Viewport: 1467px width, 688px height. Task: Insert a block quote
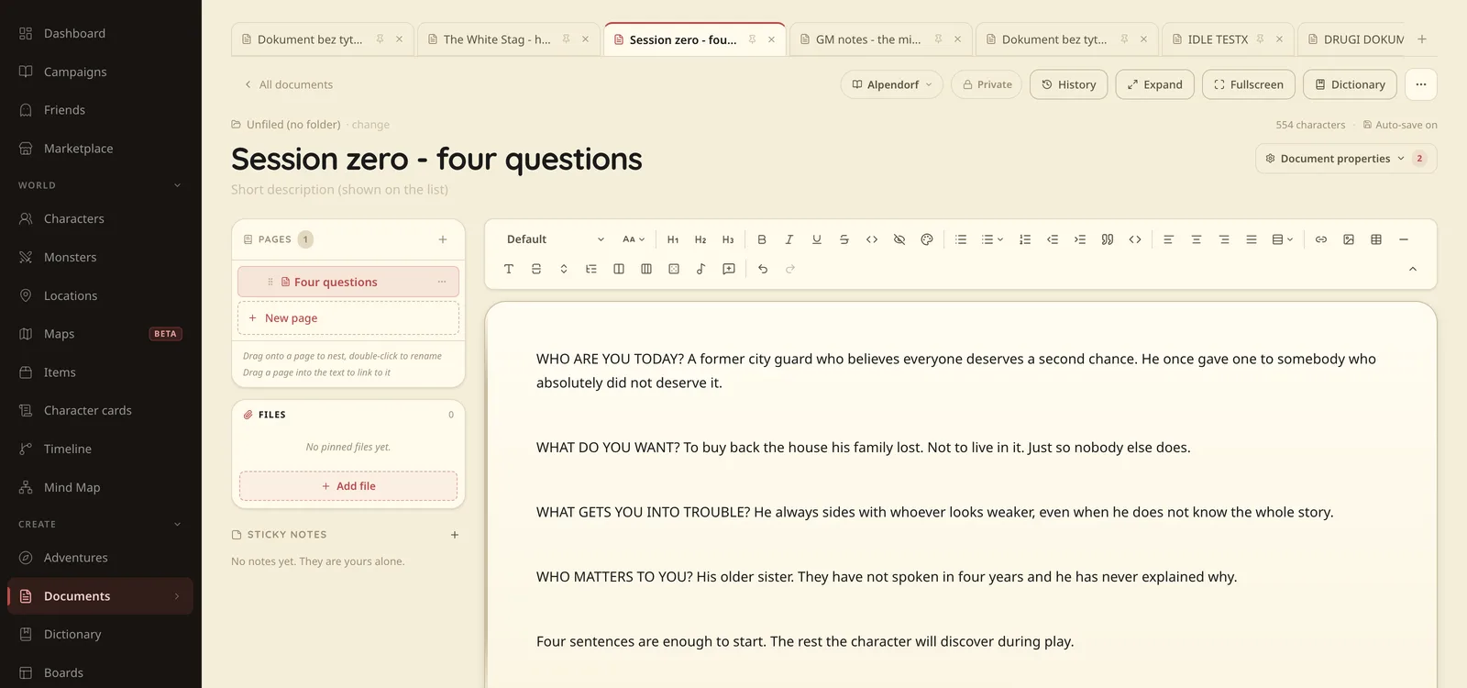click(1108, 239)
